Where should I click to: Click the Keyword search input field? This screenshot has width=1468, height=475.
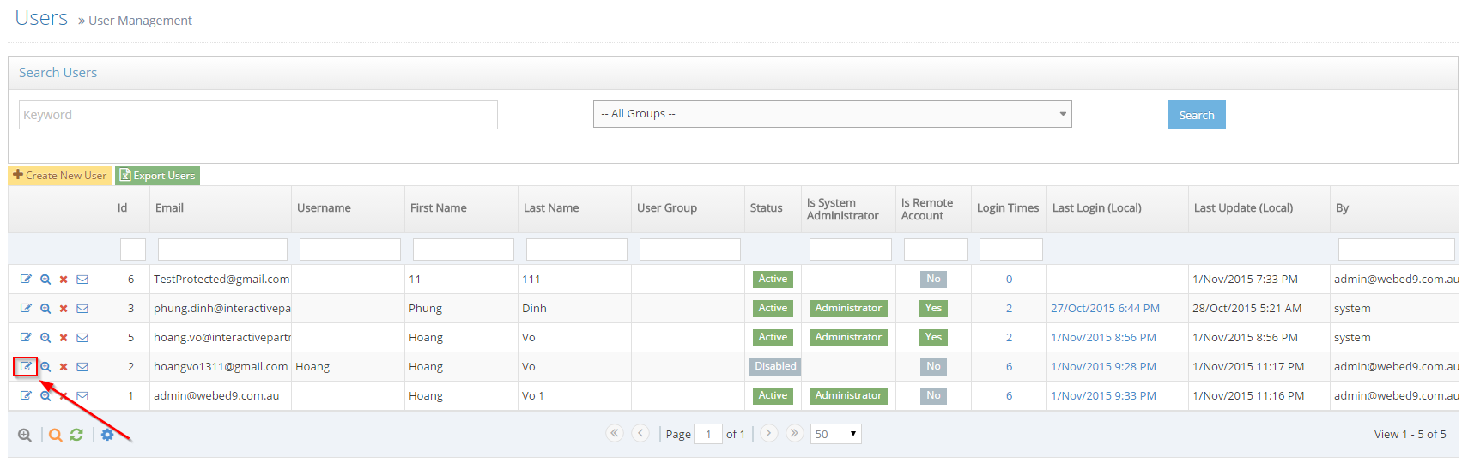258,115
